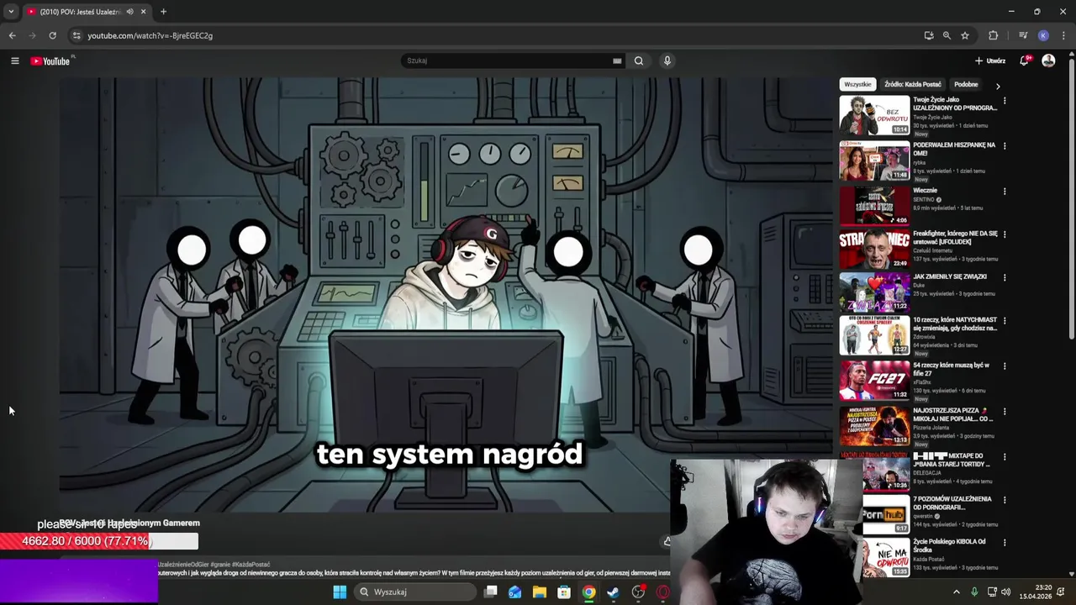This screenshot has height=605, width=1076.
Task: Close the YouTube browser tab
Action: pos(144,12)
